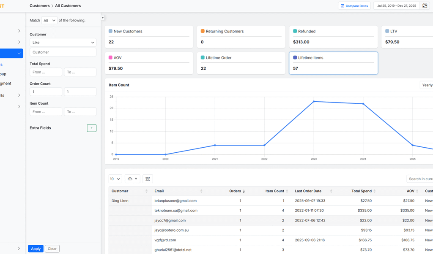Click the AOV pink color swatch
The image size is (433, 254).
tap(111, 58)
